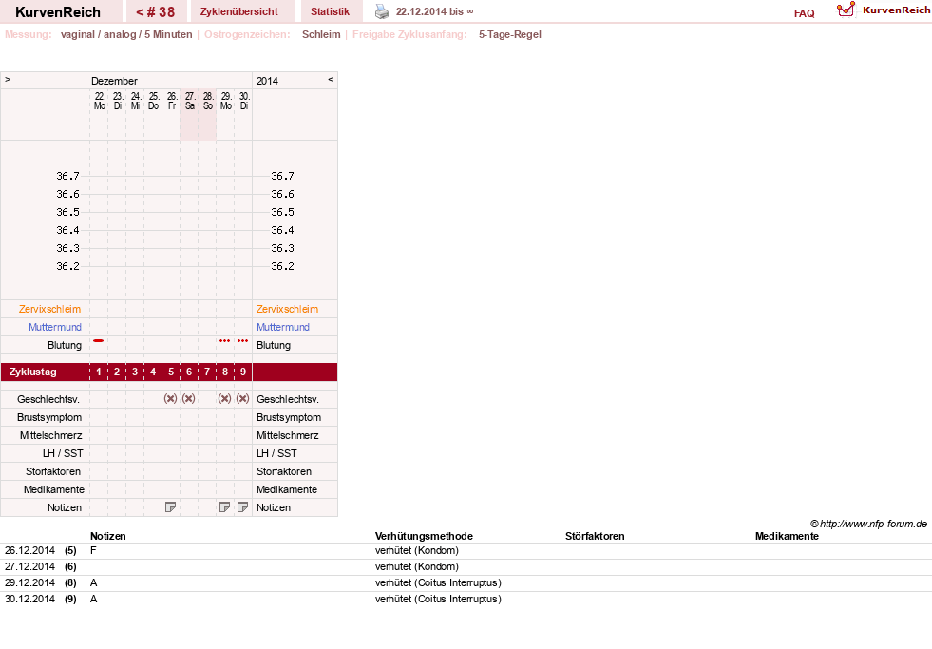932x649 pixels.
Task: Click the Verhütungsmethode column header
Action: tap(424, 536)
